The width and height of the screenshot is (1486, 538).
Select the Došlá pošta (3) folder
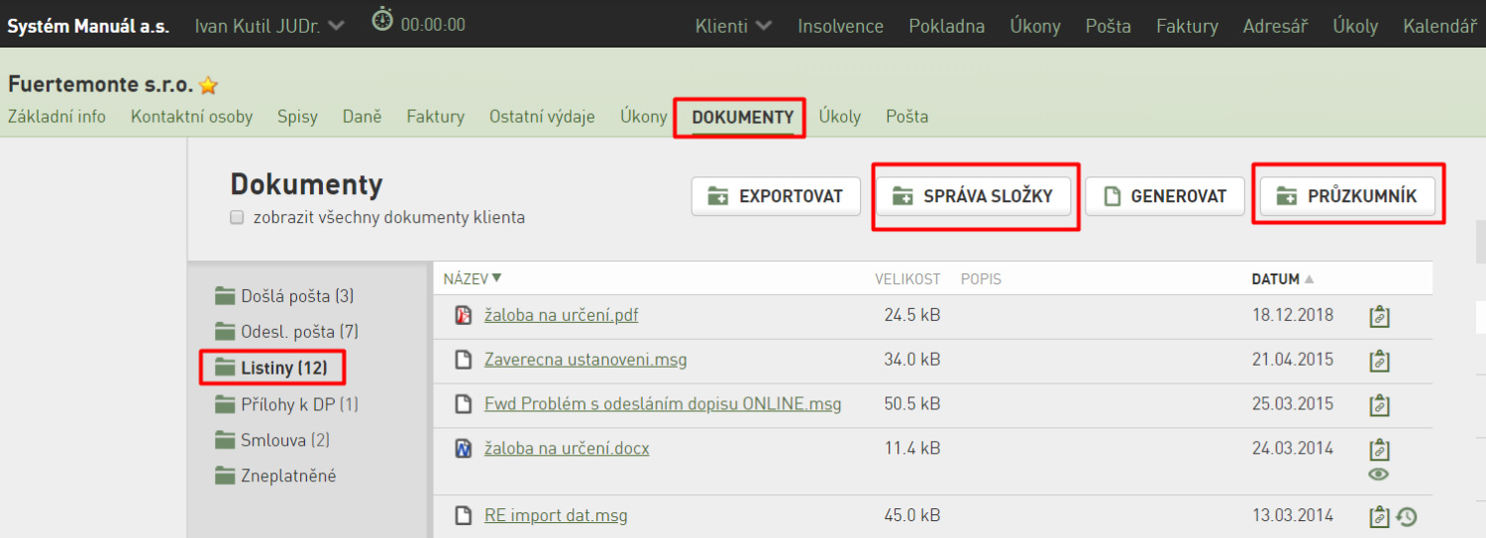(284, 295)
